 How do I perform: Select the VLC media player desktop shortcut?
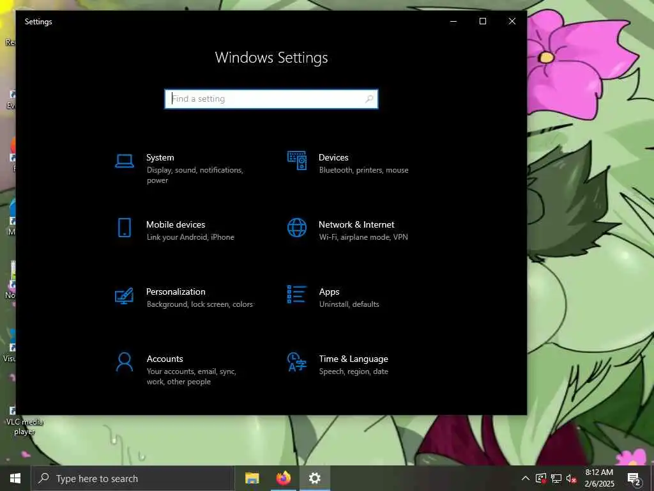[x=24, y=421]
